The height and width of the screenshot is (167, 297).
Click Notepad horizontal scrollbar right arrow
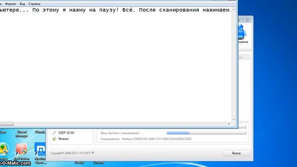(x=229, y=124)
